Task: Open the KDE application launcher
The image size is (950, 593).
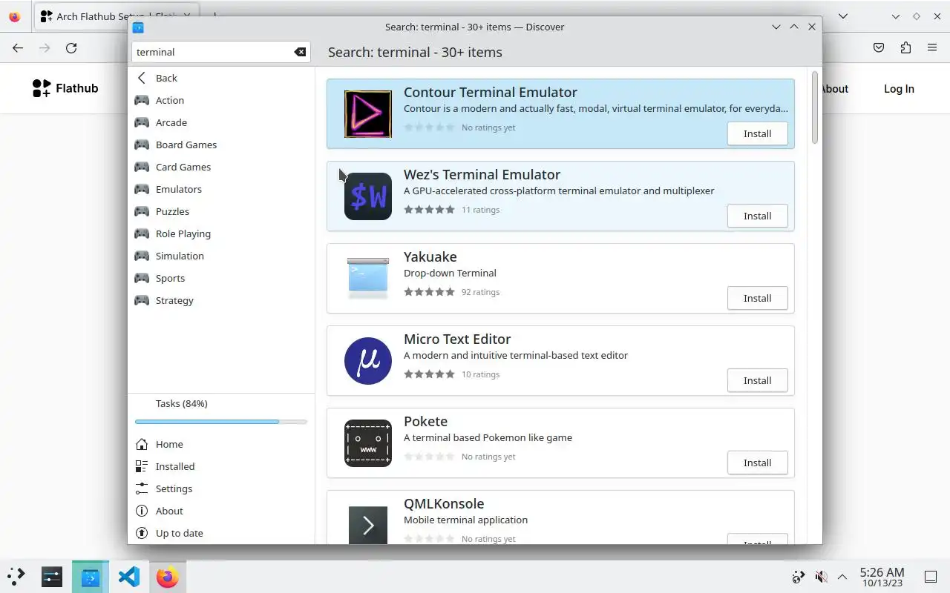Action: point(16,576)
